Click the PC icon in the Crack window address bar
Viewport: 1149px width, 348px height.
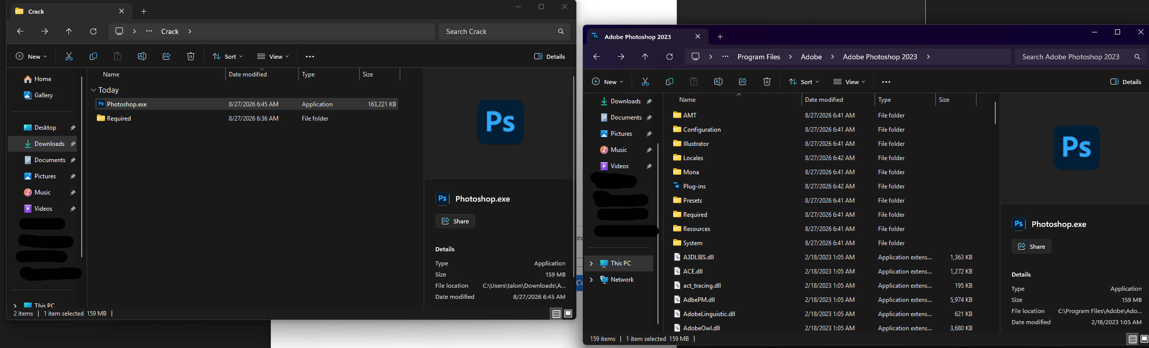119,31
